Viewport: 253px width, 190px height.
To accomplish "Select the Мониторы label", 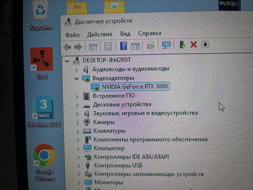I will (109, 182).
